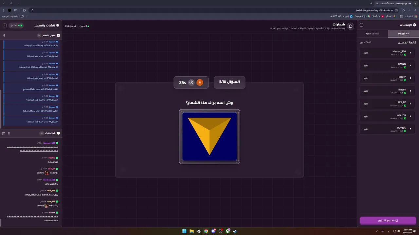Collapse the الإعدادات settings panel
Image resolution: width=419 pixels, height=235 pixels.
click(361, 25)
